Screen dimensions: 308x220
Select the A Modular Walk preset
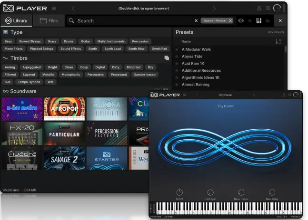(196, 49)
